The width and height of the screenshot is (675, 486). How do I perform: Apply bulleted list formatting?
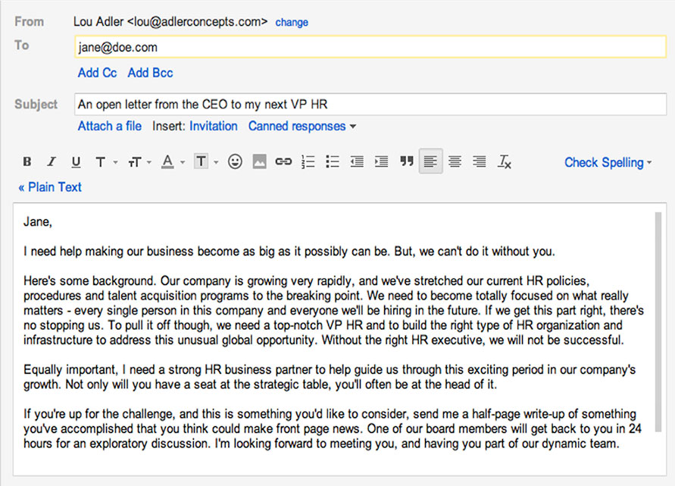pos(332,161)
